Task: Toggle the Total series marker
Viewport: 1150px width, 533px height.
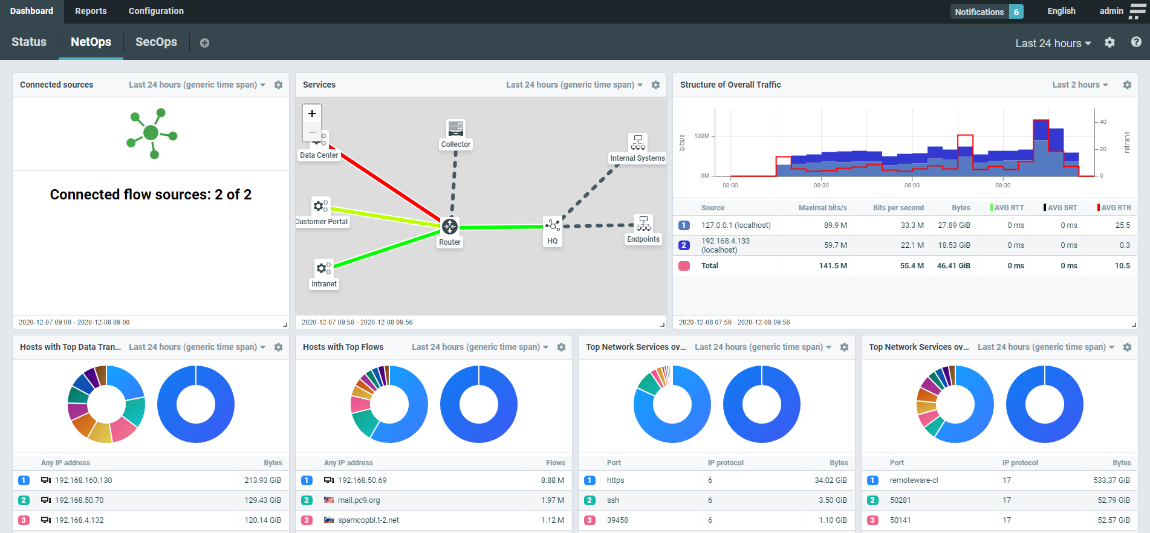Action: [x=684, y=266]
